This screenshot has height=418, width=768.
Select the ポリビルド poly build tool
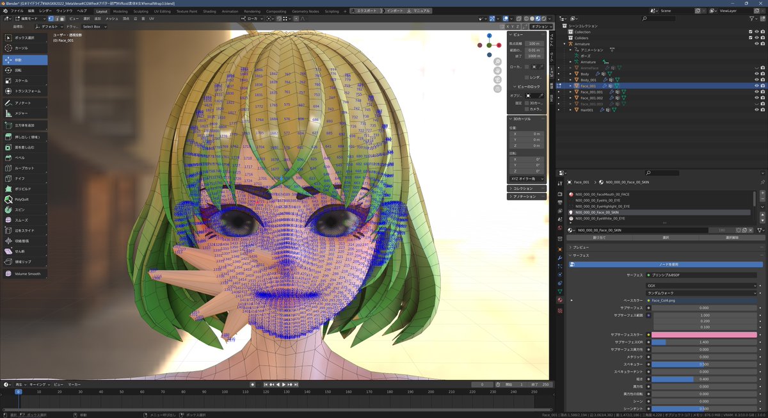24,189
